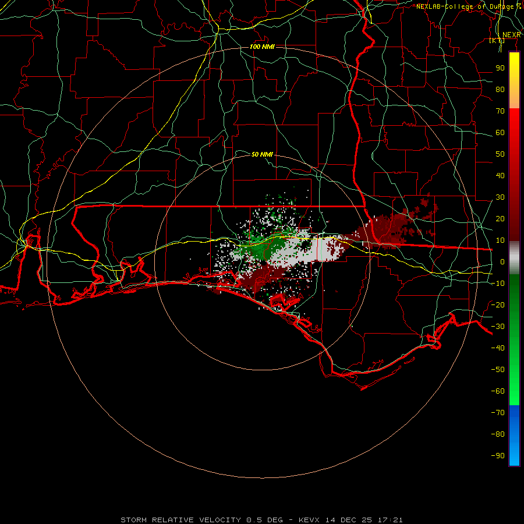524x524 pixels.
Task: Click the "NEXR" label in the top right
Action: click(512, 35)
